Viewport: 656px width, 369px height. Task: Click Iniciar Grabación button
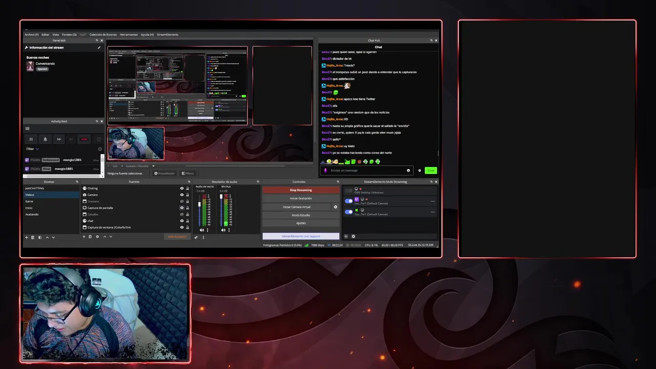pos(301,198)
